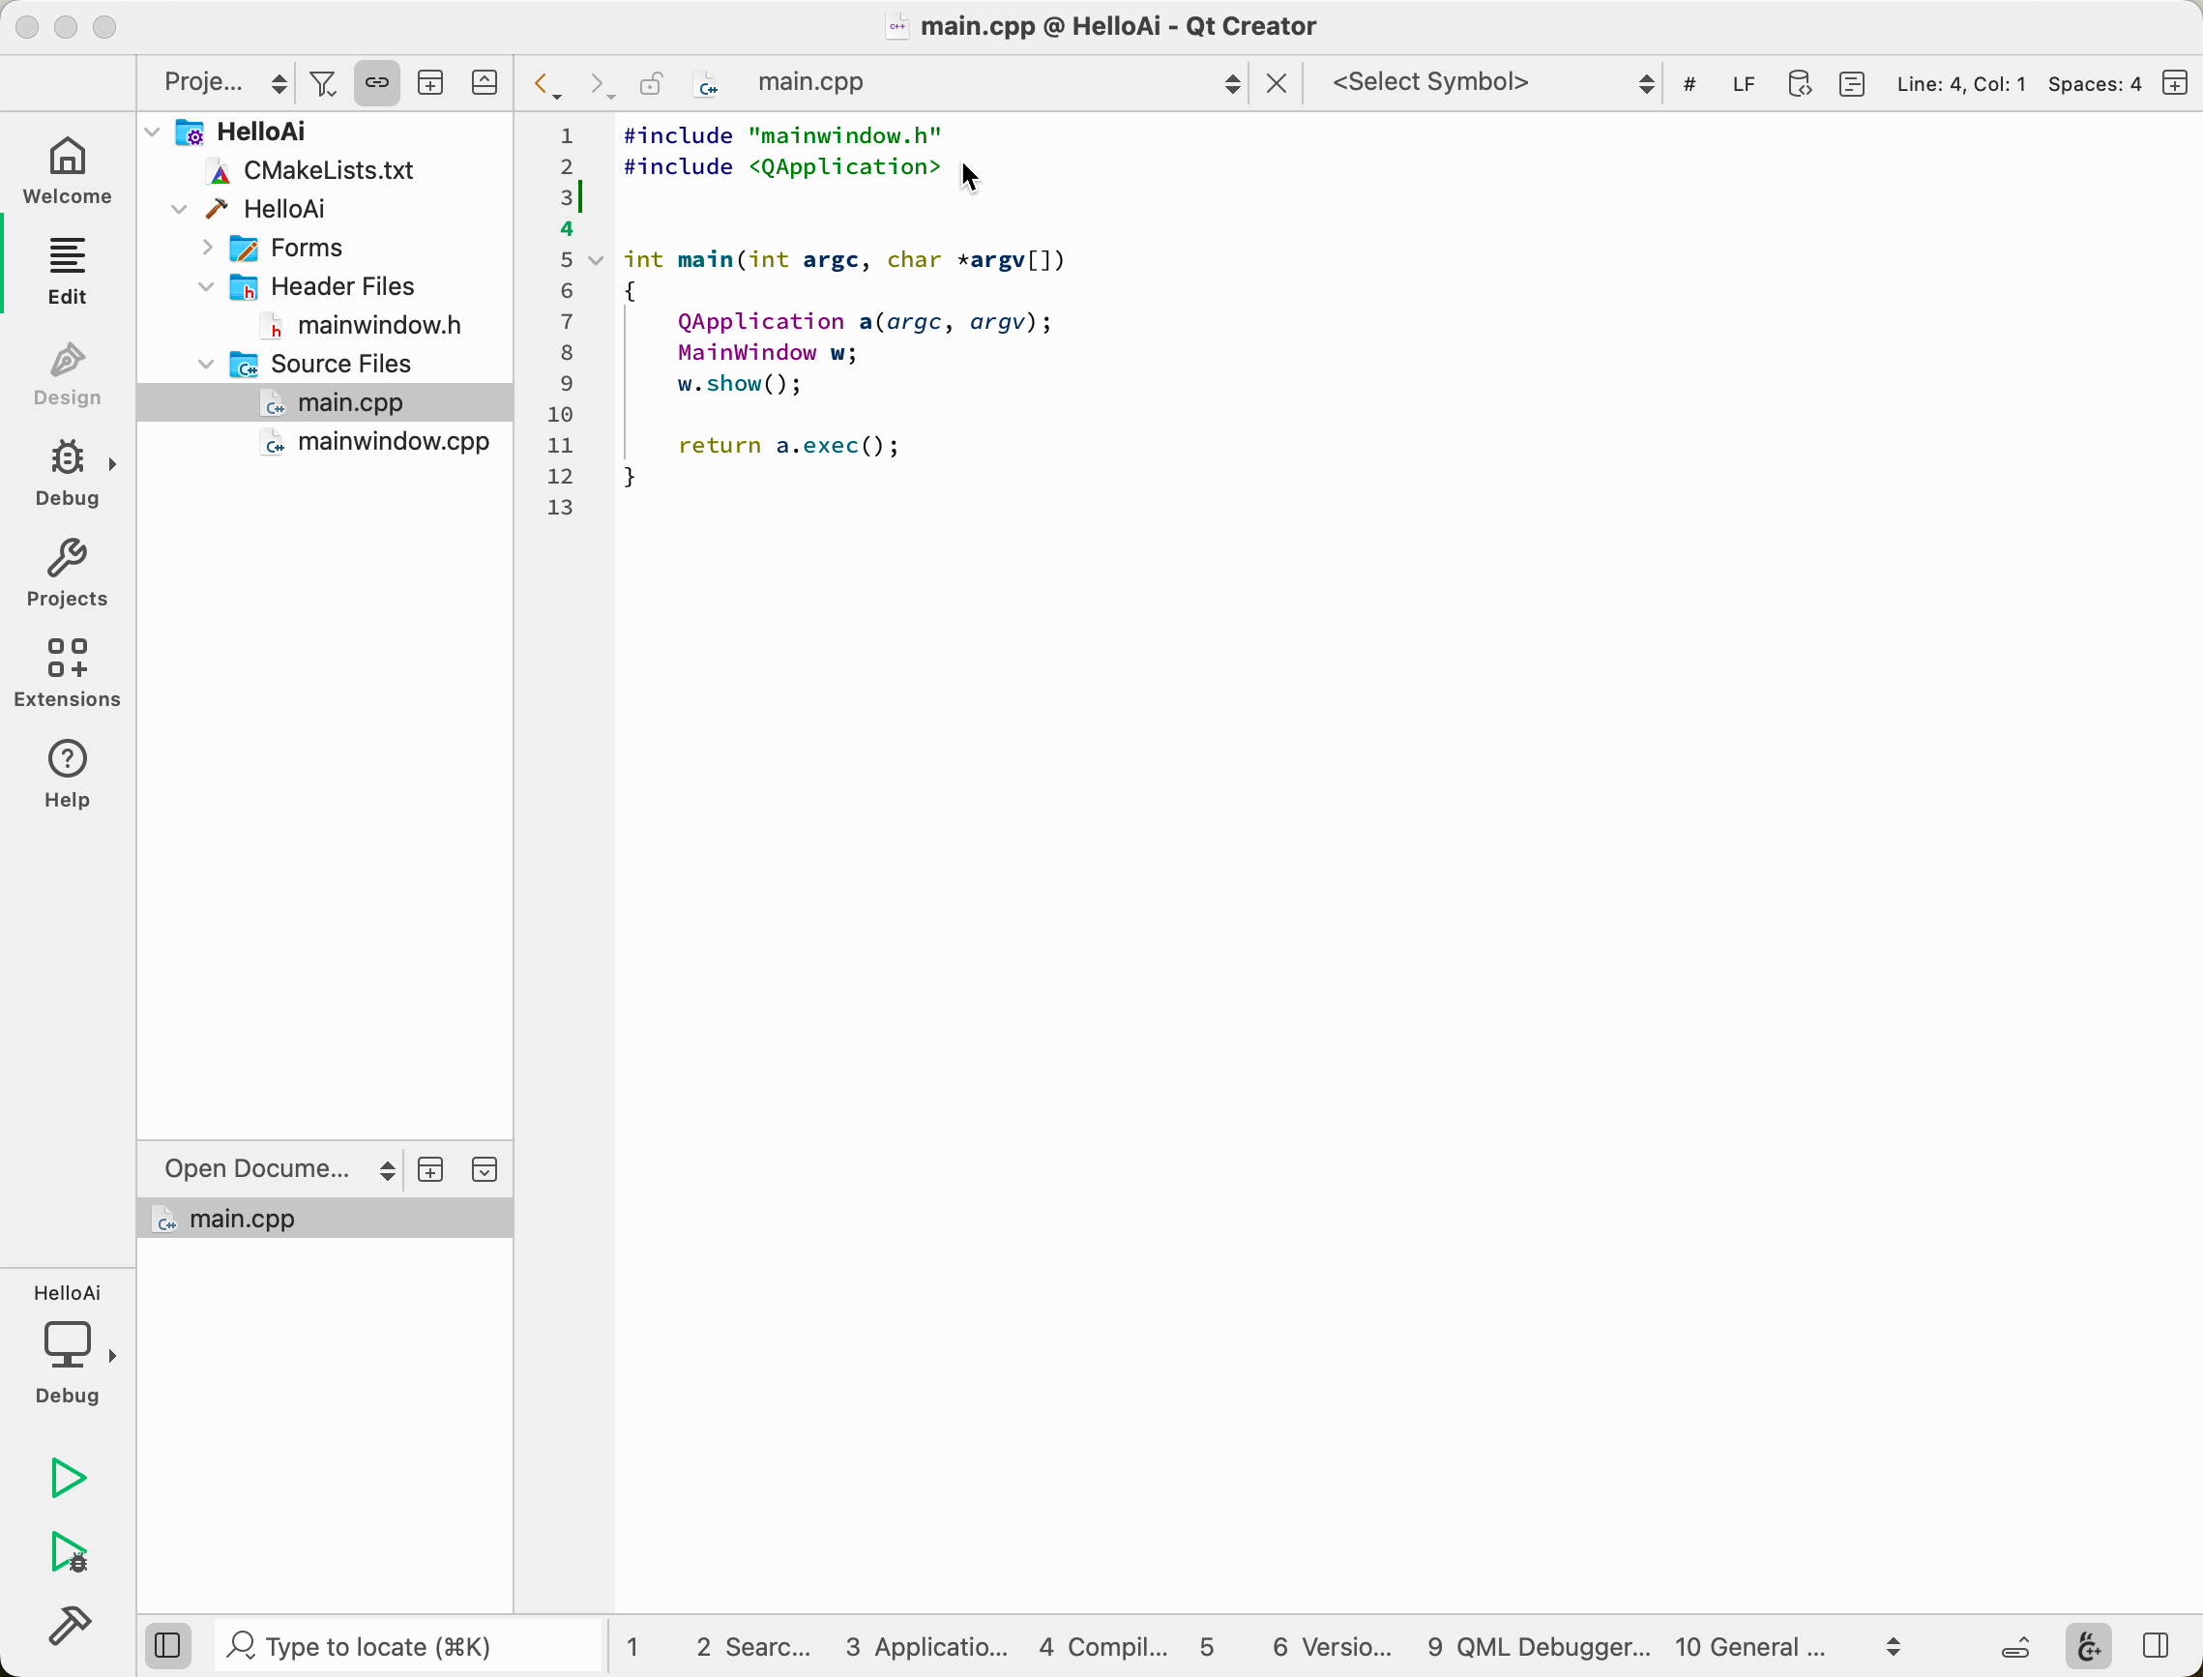Screen dimensions: 2203x1677
Task: Open CMakeLists.txt in project tree
Action: click(324, 170)
